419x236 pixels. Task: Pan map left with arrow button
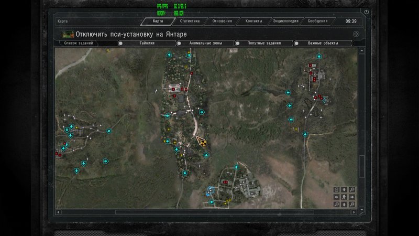[x=336, y=197]
